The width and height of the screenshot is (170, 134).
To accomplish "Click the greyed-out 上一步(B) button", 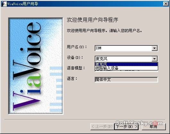I will (x=102, y=127).
